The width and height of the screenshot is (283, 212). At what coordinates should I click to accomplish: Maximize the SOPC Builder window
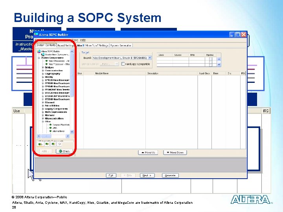pos(238,35)
